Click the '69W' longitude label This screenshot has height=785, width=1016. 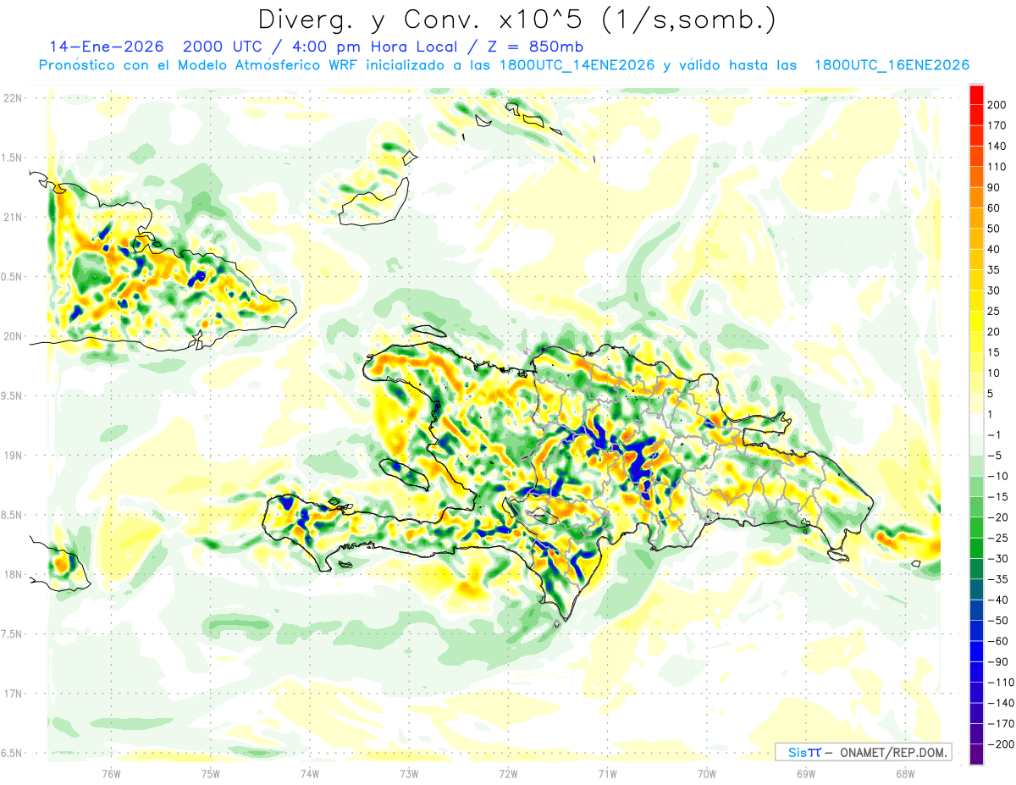click(x=806, y=773)
